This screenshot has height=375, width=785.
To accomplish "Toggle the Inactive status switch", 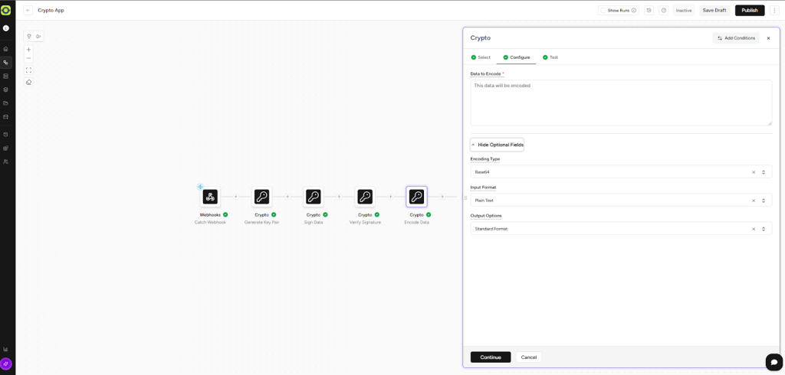I will [683, 10].
